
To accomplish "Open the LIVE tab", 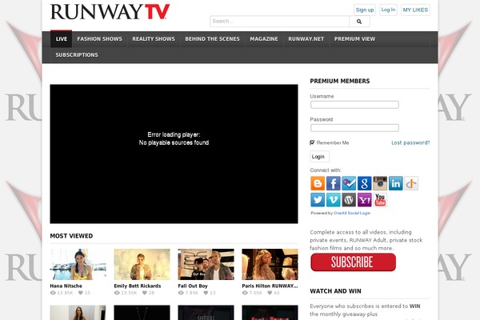I will (x=62, y=39).
